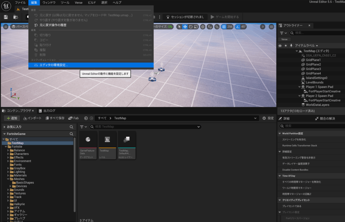
Task: Go forward in content browser history
Action: (91, 118)
